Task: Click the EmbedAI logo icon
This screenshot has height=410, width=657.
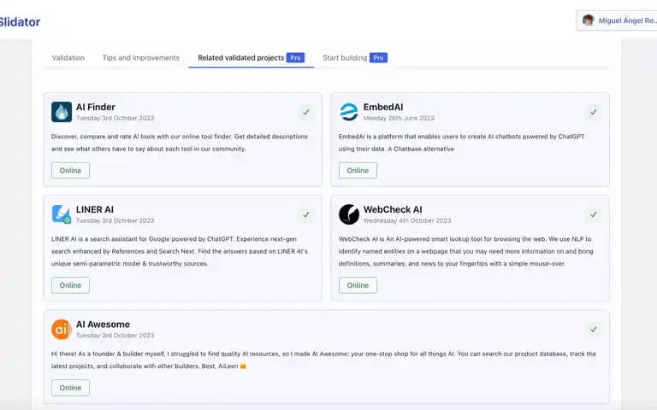Action: point(349,112)
